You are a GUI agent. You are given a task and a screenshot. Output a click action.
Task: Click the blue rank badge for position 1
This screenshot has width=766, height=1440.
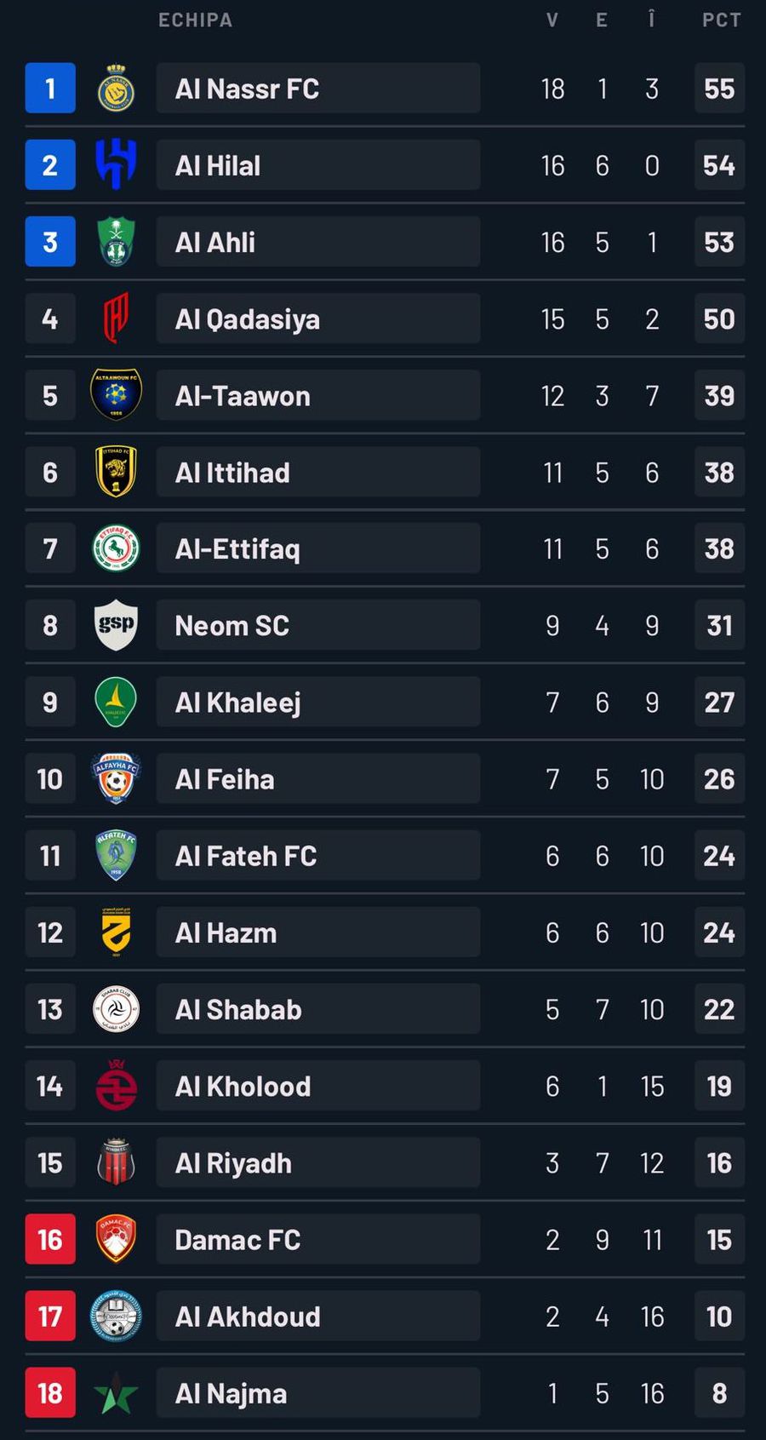[x=50, y=88]
